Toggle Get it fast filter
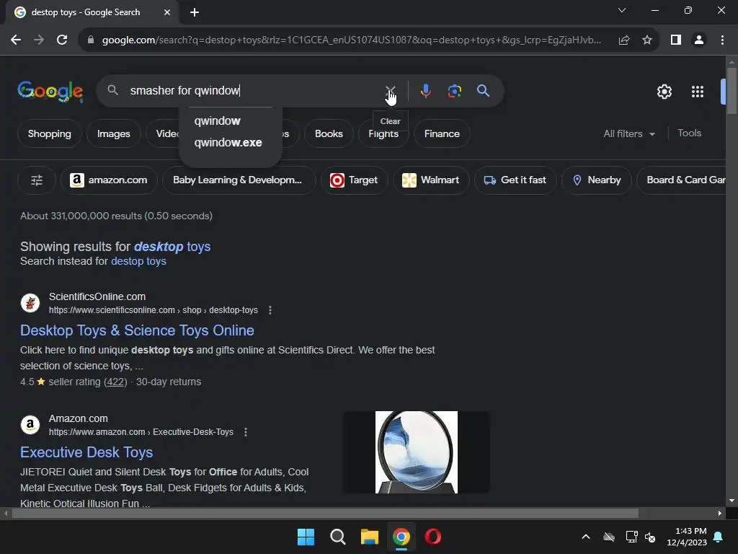 (515, 180)
